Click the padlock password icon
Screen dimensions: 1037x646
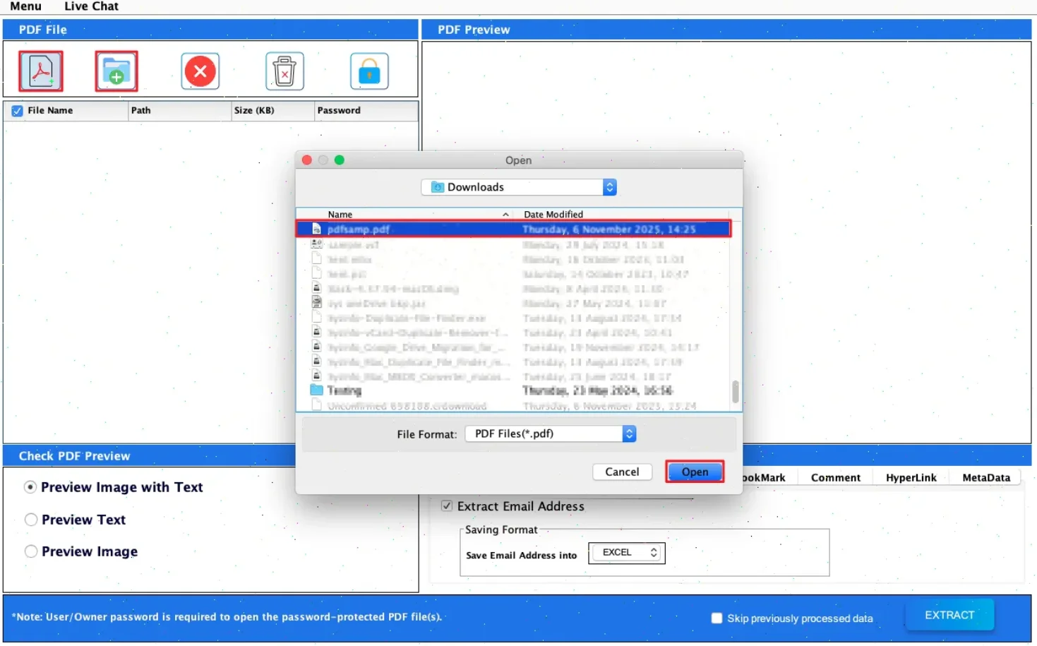(x=369, y=71)
